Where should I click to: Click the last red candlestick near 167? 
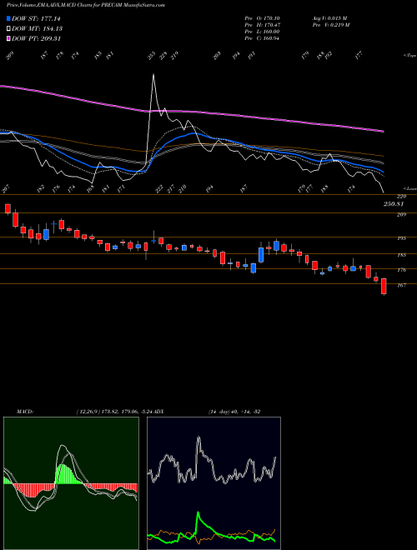click(384, 287)
